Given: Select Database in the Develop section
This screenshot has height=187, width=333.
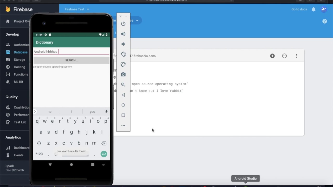Looking at the screenshot, I should click(x=21, y=52).
